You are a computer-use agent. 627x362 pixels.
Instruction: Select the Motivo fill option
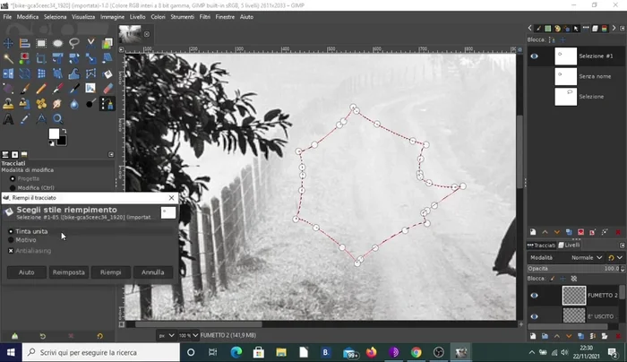pos(11,240)
